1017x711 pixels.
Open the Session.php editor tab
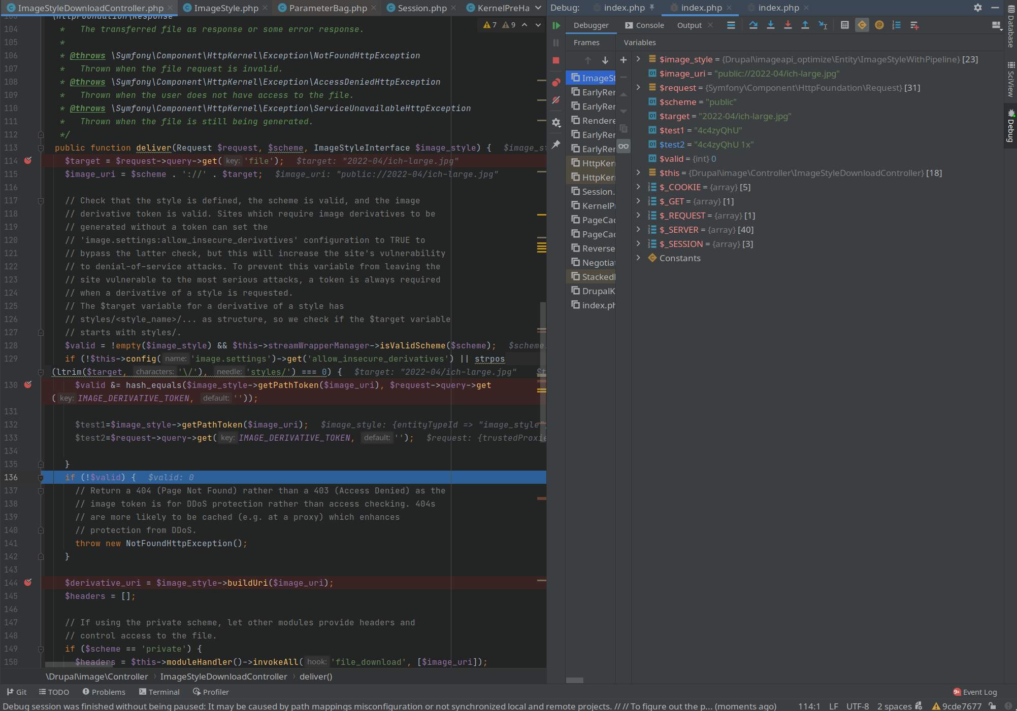coord(421,8)
